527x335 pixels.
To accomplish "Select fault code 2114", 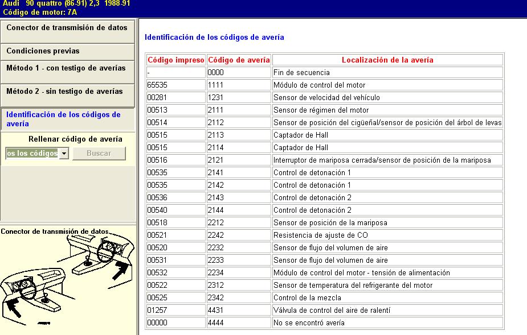I will [239, 148].
